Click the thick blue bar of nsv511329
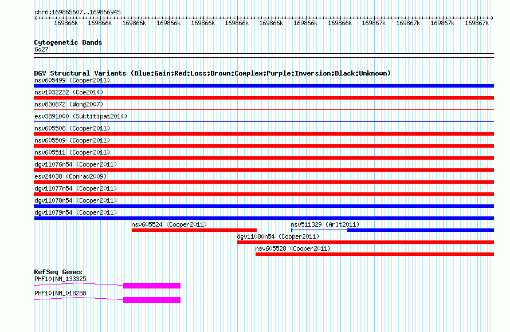The height and width of the screenshot is (332, 510). pos(421,230)
